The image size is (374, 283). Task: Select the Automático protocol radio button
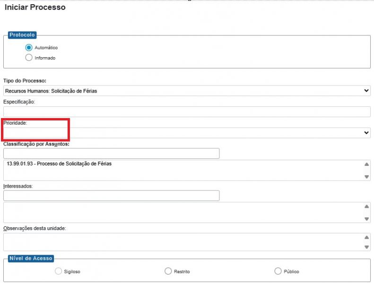pyautogui.click(x=29, y=48)
